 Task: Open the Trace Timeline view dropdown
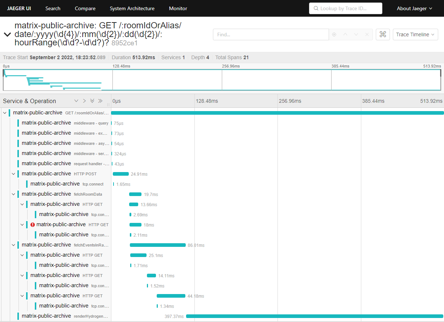(x=415, y=34)
